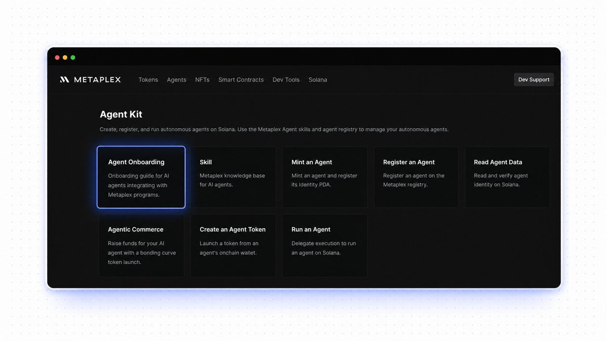
Task: Open the Agents menu
Action: click(x=177, y=79)
